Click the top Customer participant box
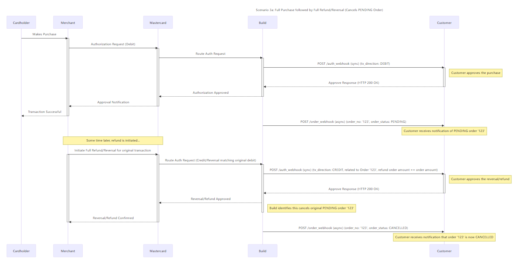This screenshot has height=265, width=517. pos(444,22)
